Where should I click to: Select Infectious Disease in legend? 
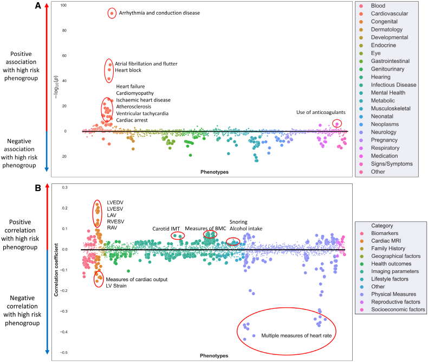(394, 85)
